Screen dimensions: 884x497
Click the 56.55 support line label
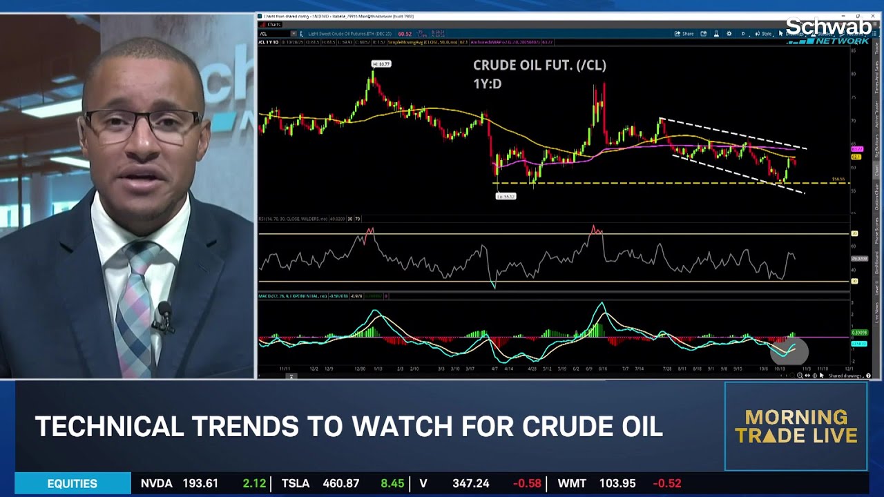coord(838,179)
